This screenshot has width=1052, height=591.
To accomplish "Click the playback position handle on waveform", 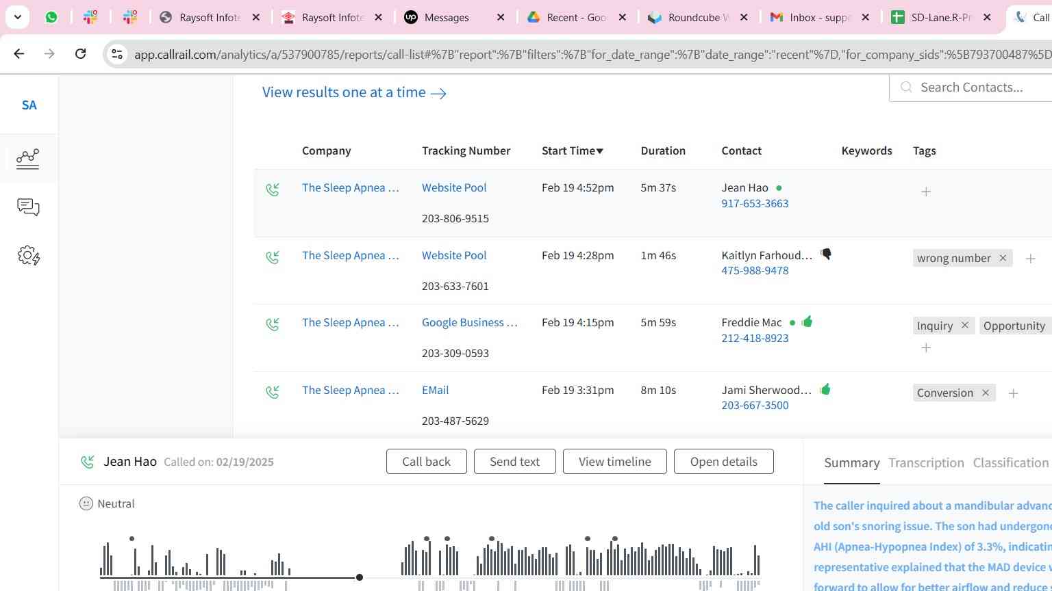I will (x=360, y=577).
